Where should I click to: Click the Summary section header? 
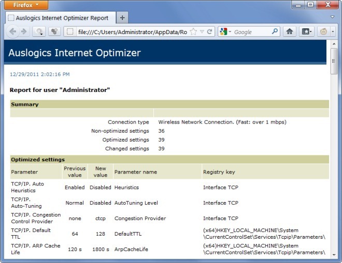(169, 104)
